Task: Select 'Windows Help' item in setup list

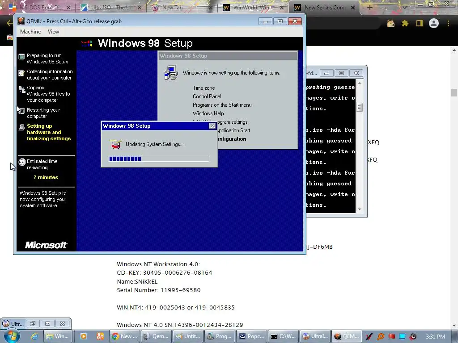Action: [208, 113]
